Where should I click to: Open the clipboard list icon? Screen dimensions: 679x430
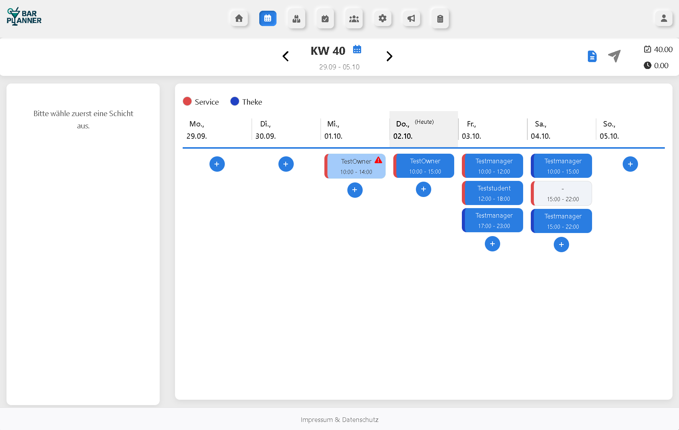pyautogui.click(x=440, y=18)
